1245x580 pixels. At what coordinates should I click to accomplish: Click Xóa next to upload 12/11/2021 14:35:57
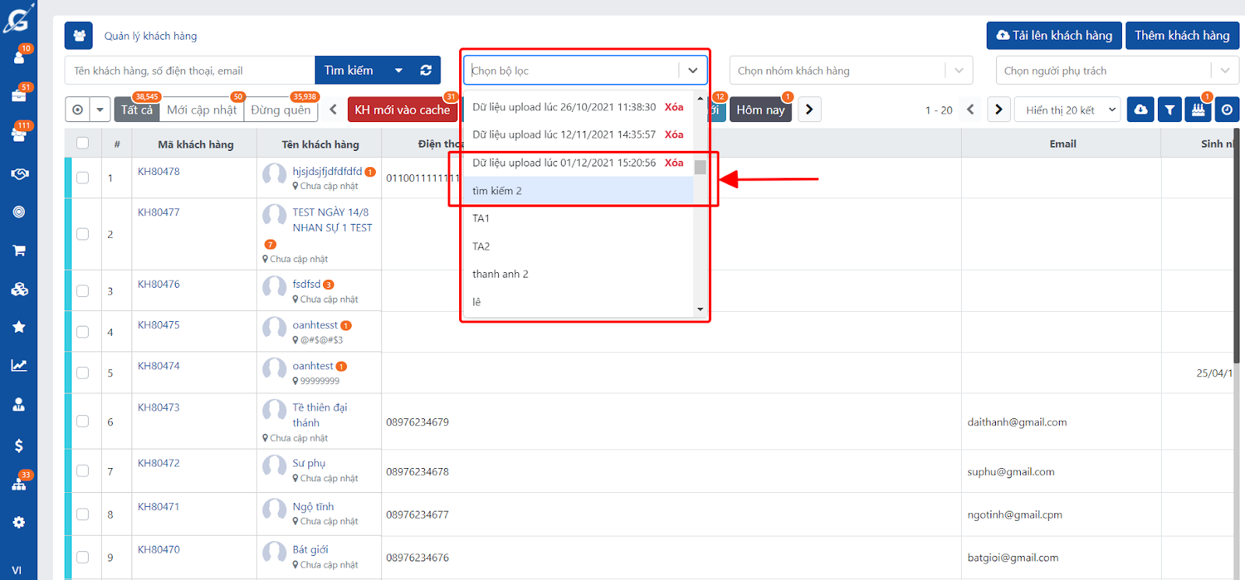674,135
